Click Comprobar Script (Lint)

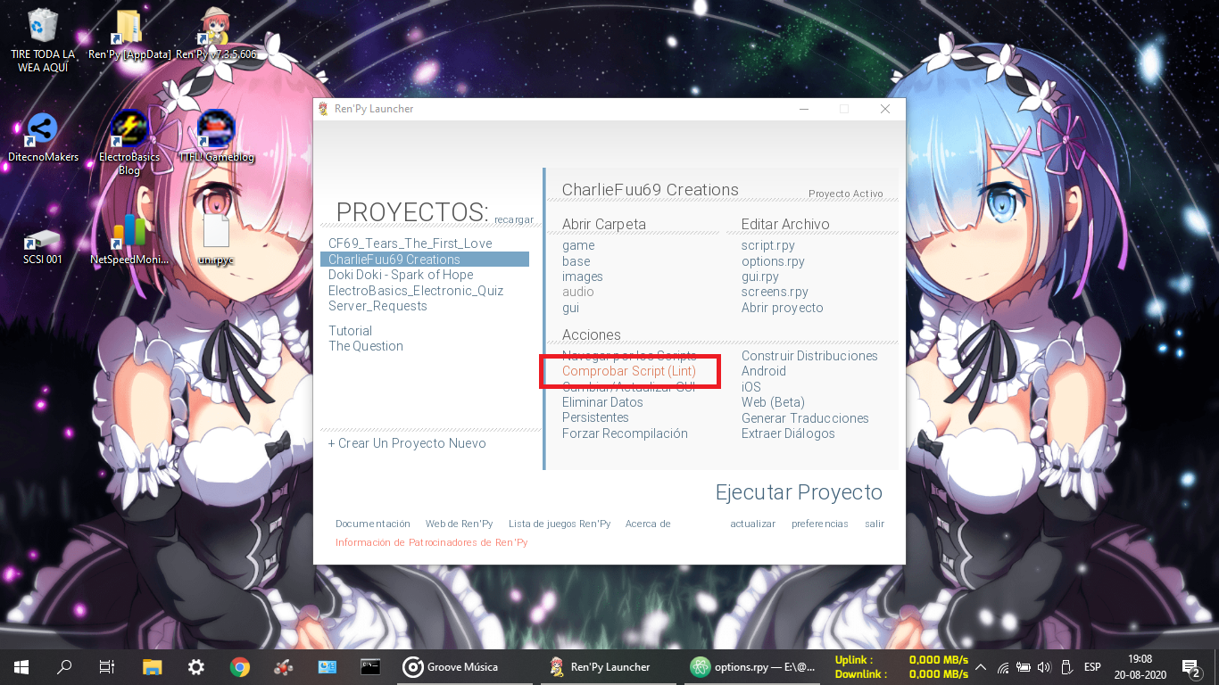coord(629,371)
